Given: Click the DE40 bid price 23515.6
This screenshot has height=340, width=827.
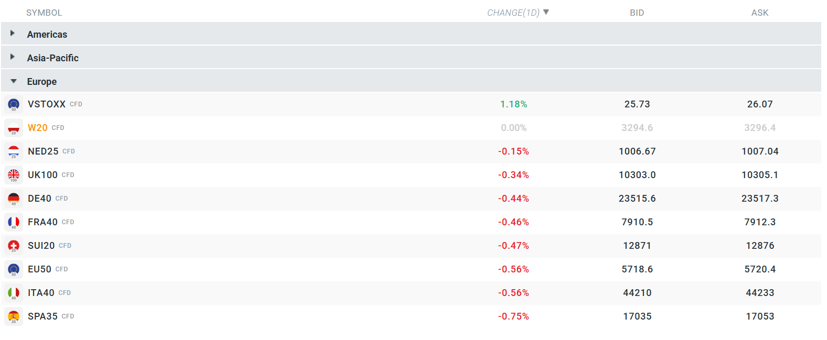Looking at the screenshot, I should click(637, 199).
